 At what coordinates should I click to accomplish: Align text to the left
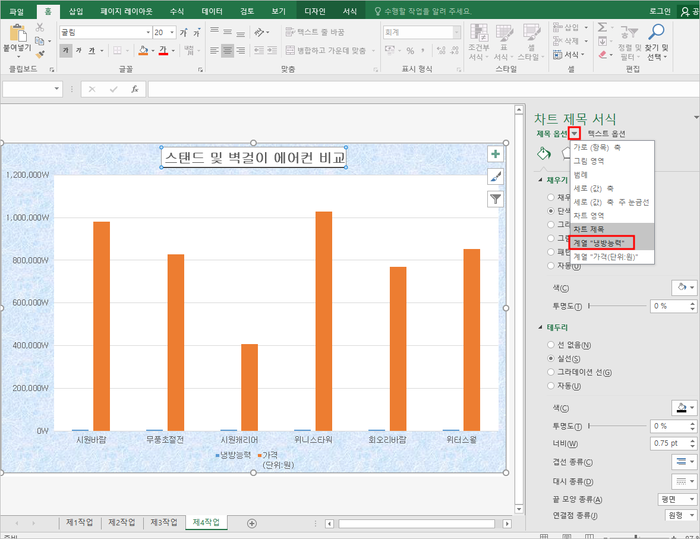(x=215, y=51)
